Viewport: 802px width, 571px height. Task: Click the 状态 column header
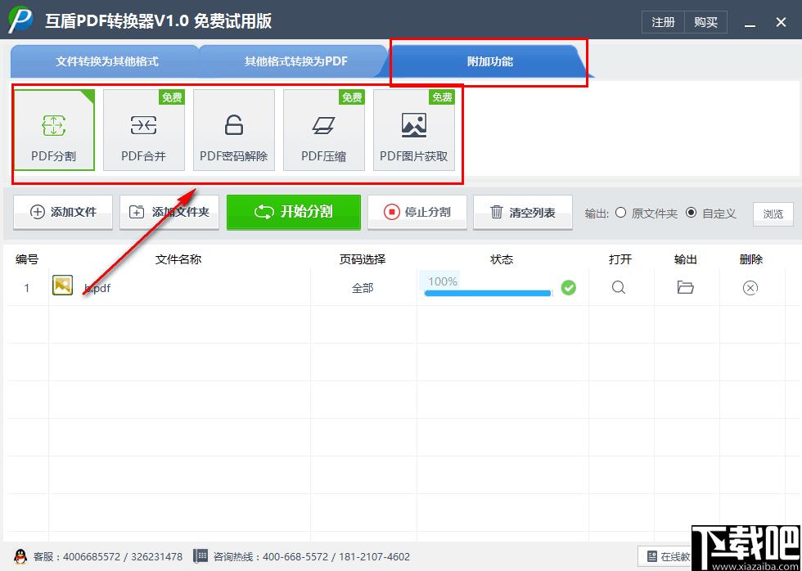coord(501,259)
